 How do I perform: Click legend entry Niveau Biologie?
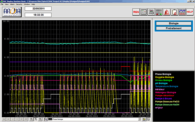coord(164,80)
